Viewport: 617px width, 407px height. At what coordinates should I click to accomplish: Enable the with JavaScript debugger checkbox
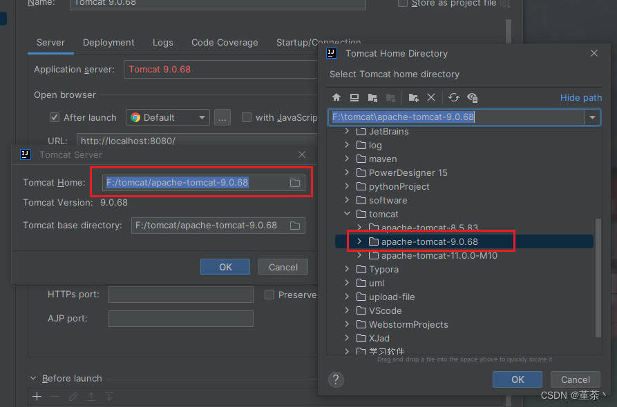[247, 117]
